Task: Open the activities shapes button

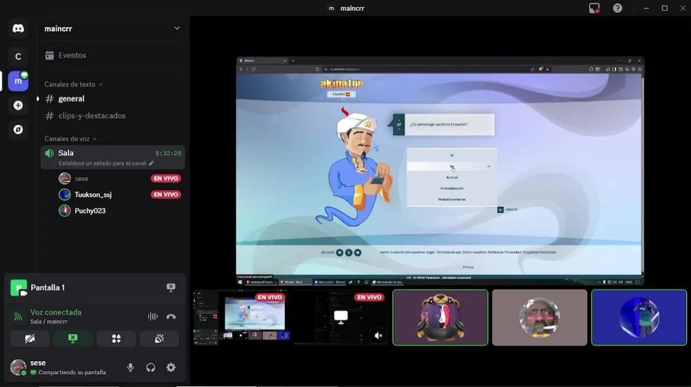Action: click(x=116, y=339)
